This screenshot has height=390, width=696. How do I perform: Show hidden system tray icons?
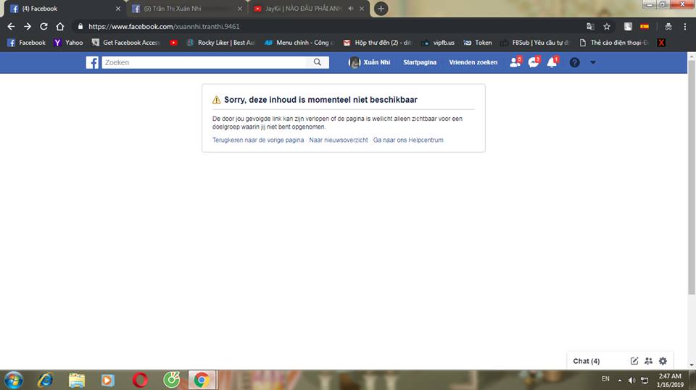coord(619,380)
